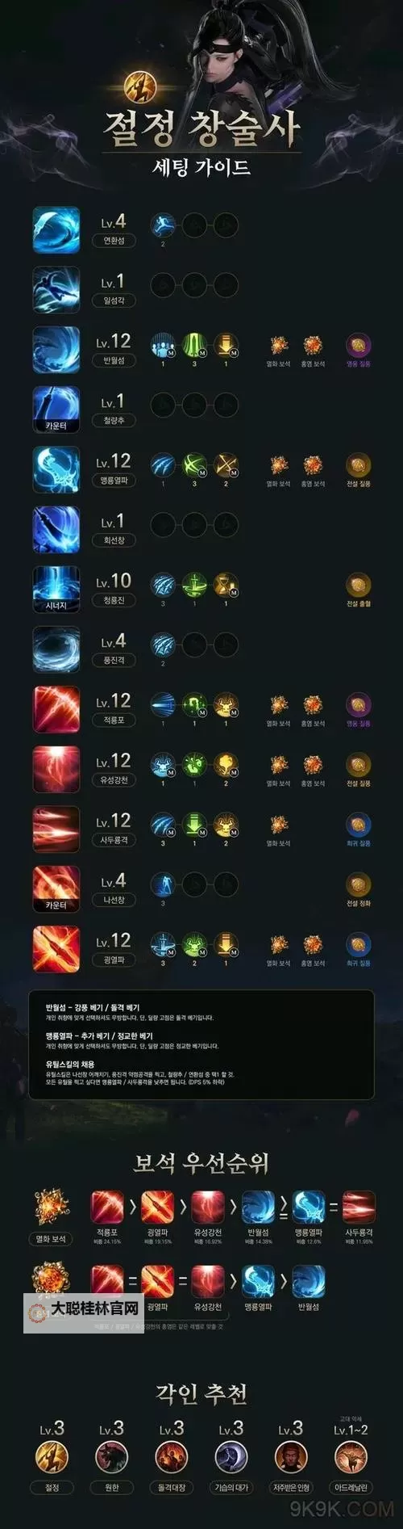The width and height of the screenshot is (403, 1529).
Task: Click the 회선창 skill icon at Lv.1
Action: tap(56, 530)
